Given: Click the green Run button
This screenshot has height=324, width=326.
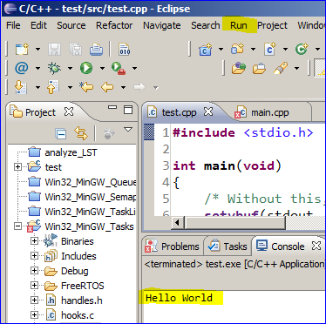Looking at the screenshot, I should pos(86,68).
